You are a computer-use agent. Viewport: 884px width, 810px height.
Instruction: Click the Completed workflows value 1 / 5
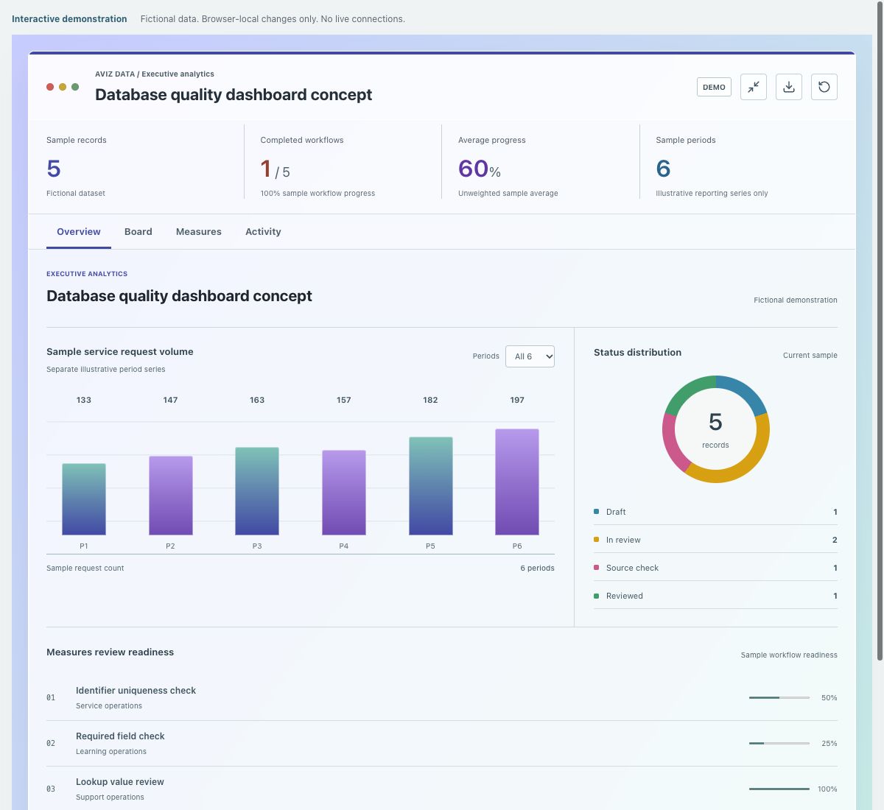(275, 169)
